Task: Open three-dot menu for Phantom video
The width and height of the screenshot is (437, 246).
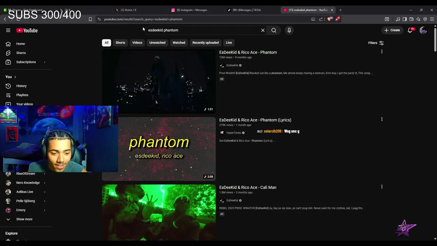Action: [x=382, y=52]
